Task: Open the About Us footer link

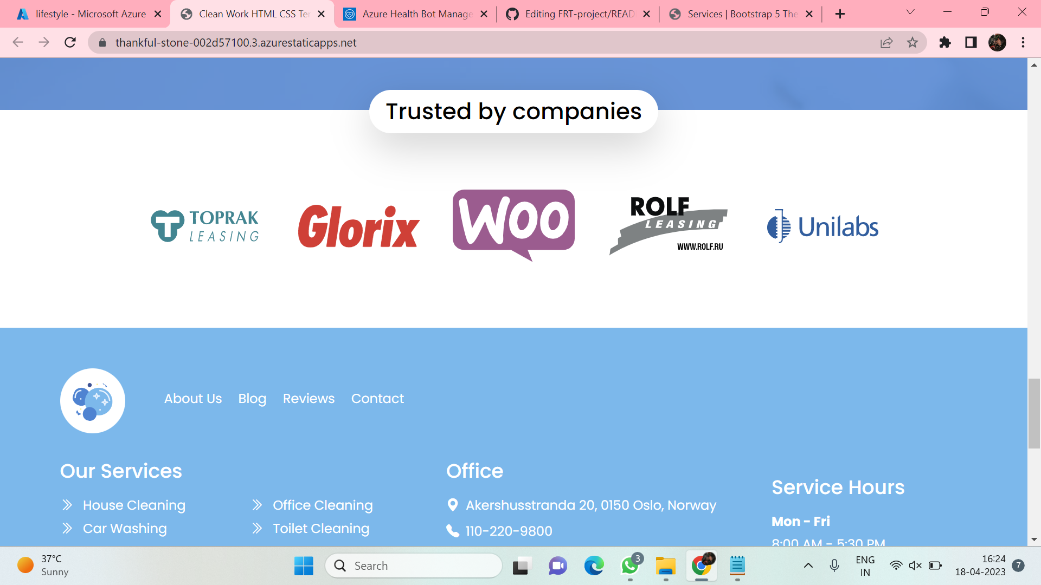Action: pyautogui.click(x=193, y=399)
